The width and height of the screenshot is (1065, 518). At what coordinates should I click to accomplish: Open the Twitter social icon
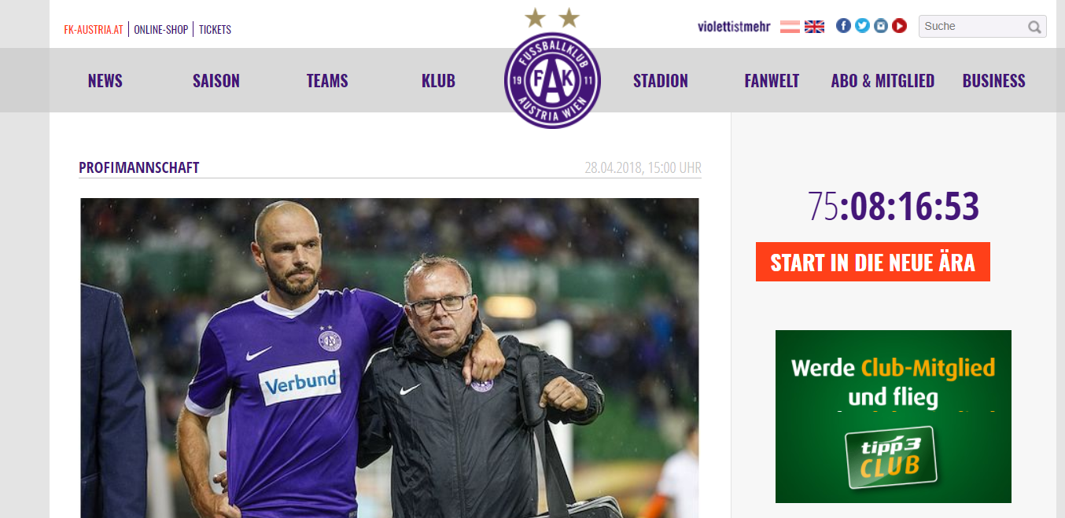[x=862, y=26]
